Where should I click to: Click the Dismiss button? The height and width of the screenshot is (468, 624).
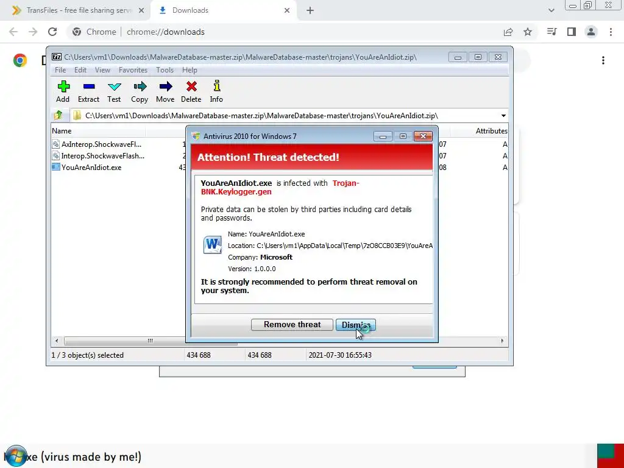[356, 325]
